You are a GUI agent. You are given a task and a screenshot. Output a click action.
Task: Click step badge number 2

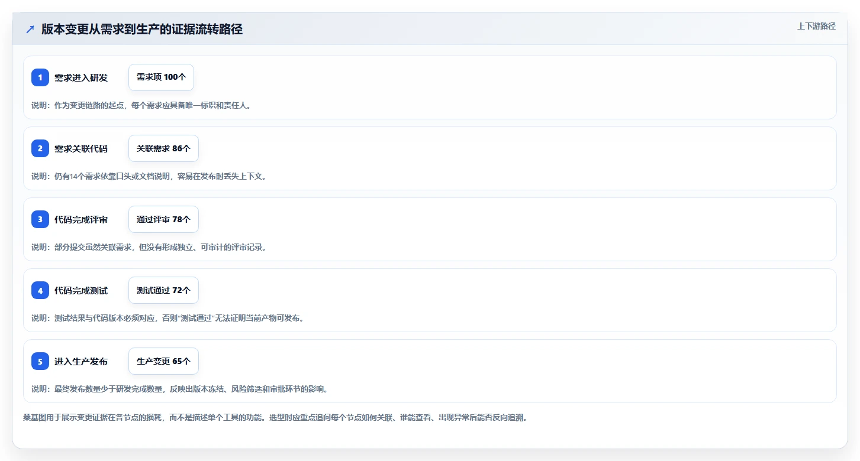coord(40,148)
